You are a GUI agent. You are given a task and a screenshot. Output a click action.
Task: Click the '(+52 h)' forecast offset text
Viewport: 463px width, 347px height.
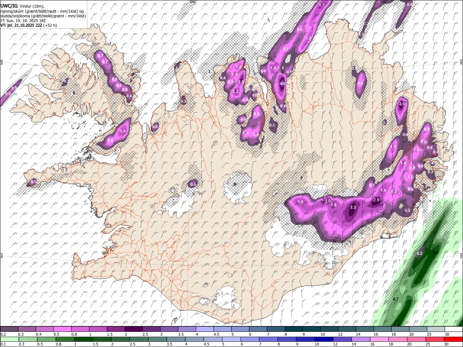point(49,26)
